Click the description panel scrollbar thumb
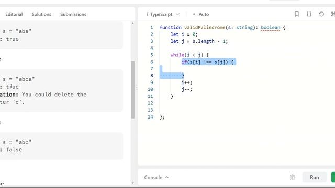The height and width of the screenshot is (188, 335). [x=132, y=89]
